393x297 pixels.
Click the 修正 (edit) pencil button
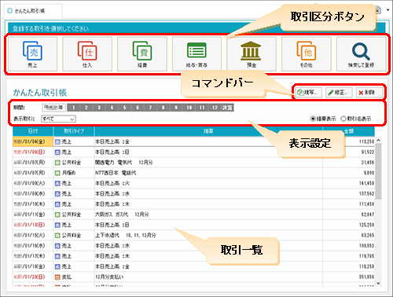pos(339,93)
